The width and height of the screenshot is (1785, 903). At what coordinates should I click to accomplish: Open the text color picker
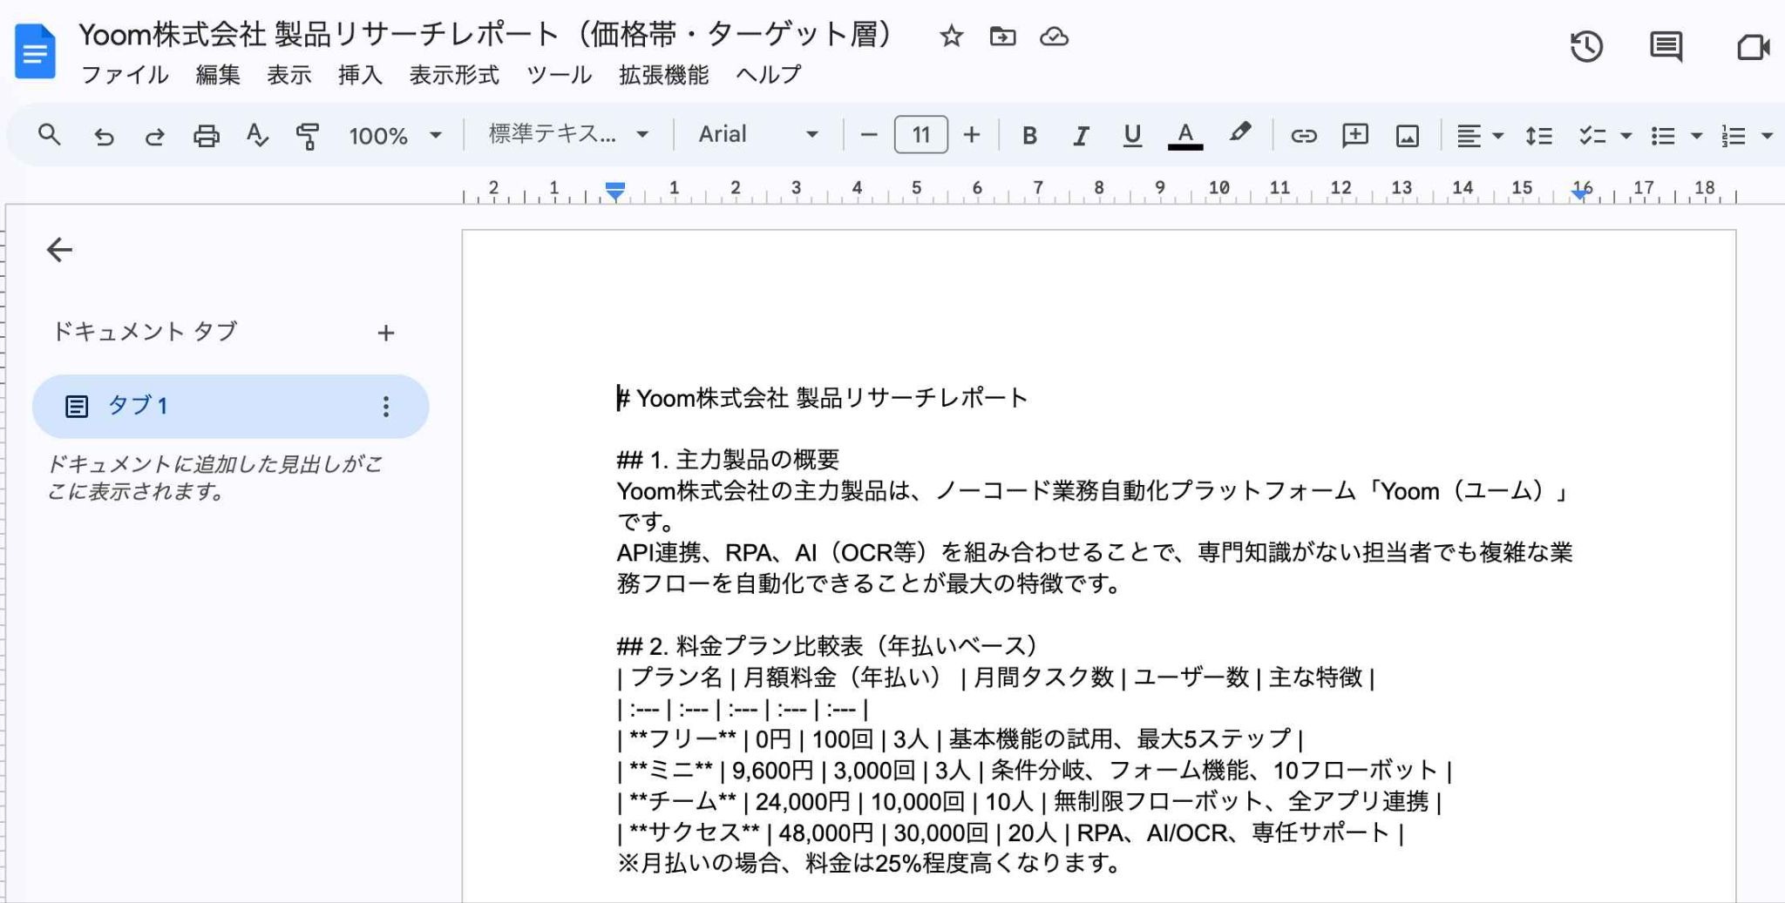(1184, 136)
